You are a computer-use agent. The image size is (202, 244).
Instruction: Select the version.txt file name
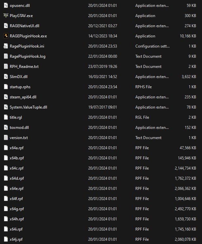pyautogui.click(x=19, y=138)
